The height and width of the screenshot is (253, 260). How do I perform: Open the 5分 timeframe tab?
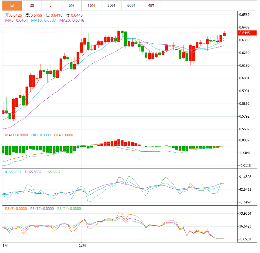coord(71,5)
